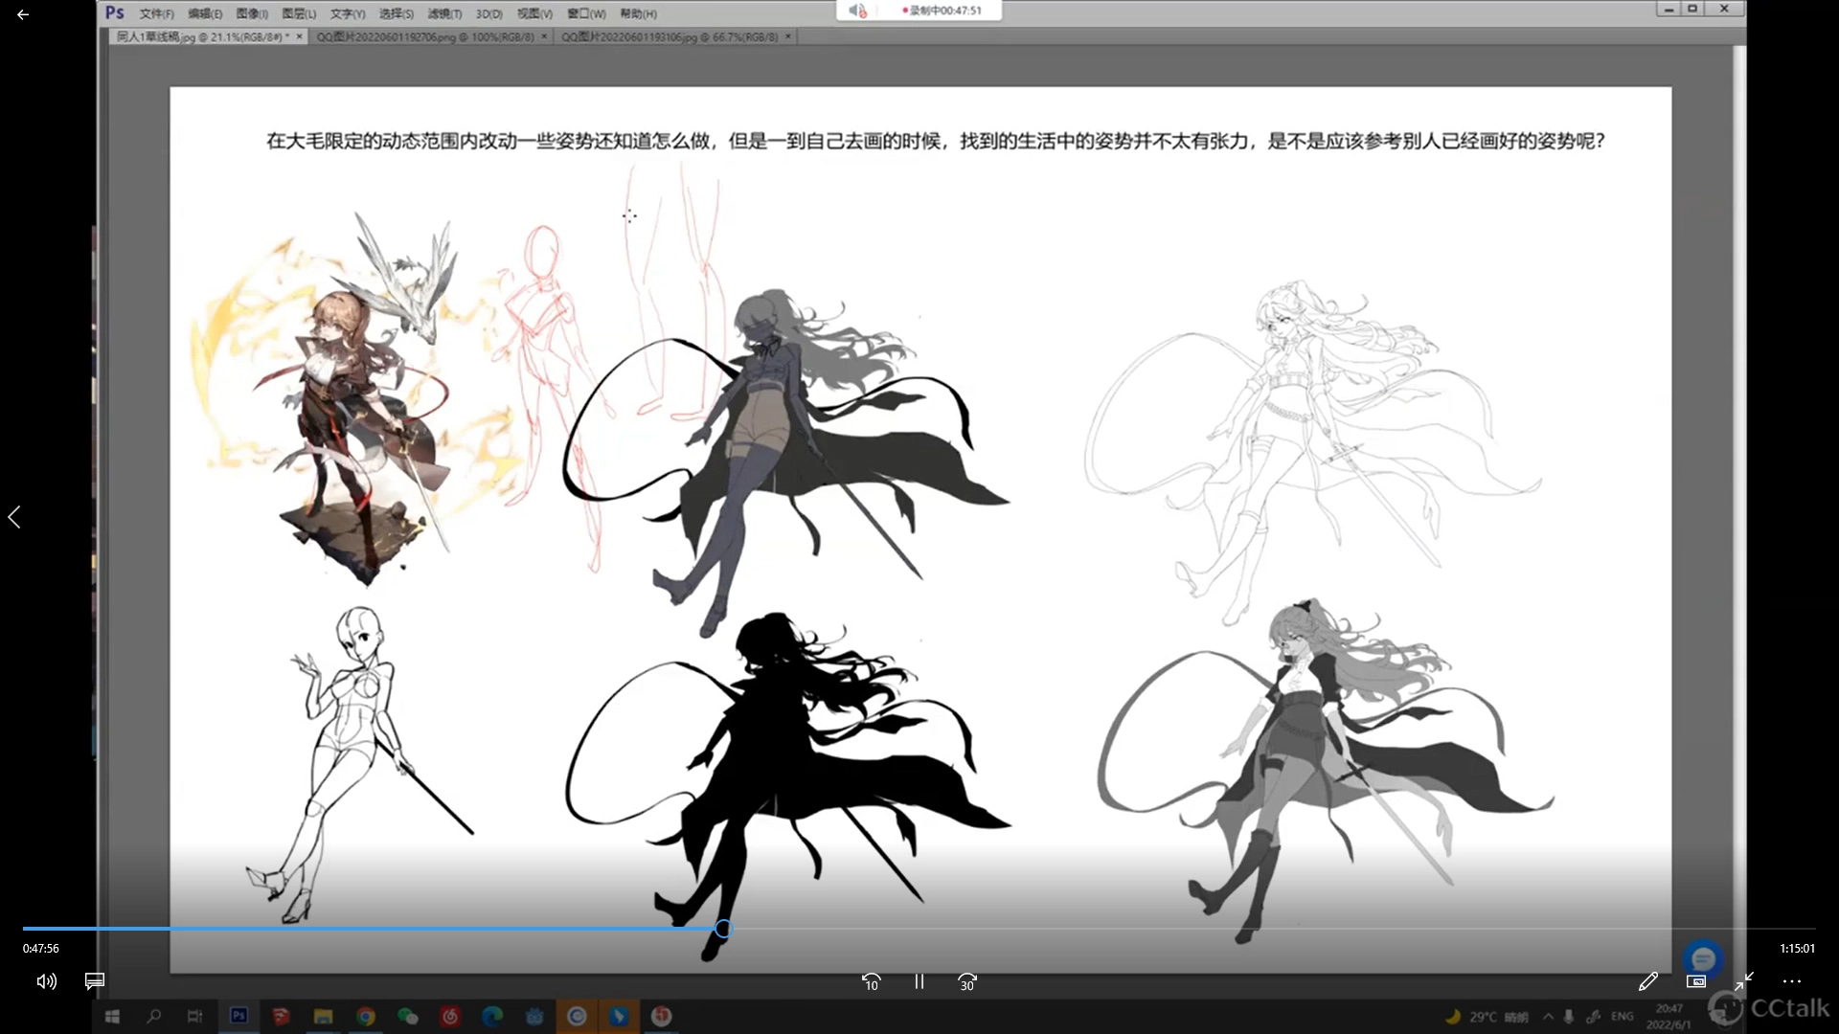The image size is (1839, 1034).
Task: Go back with top-left arrow
Action: tap(23, 15)
